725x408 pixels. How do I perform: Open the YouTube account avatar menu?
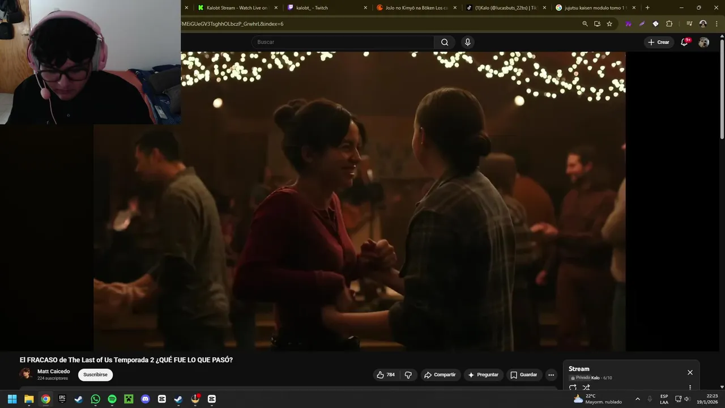pos(703,42)
